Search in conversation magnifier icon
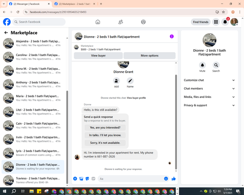 (x=216, y=65)
